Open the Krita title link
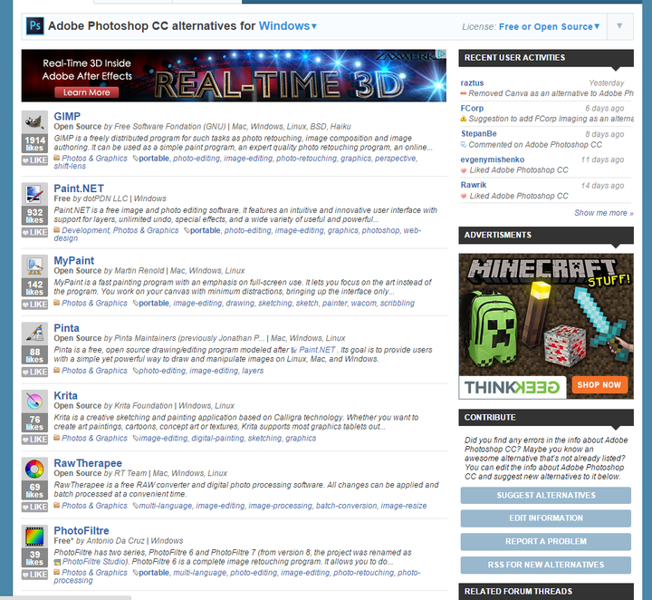 pos(66,396)
